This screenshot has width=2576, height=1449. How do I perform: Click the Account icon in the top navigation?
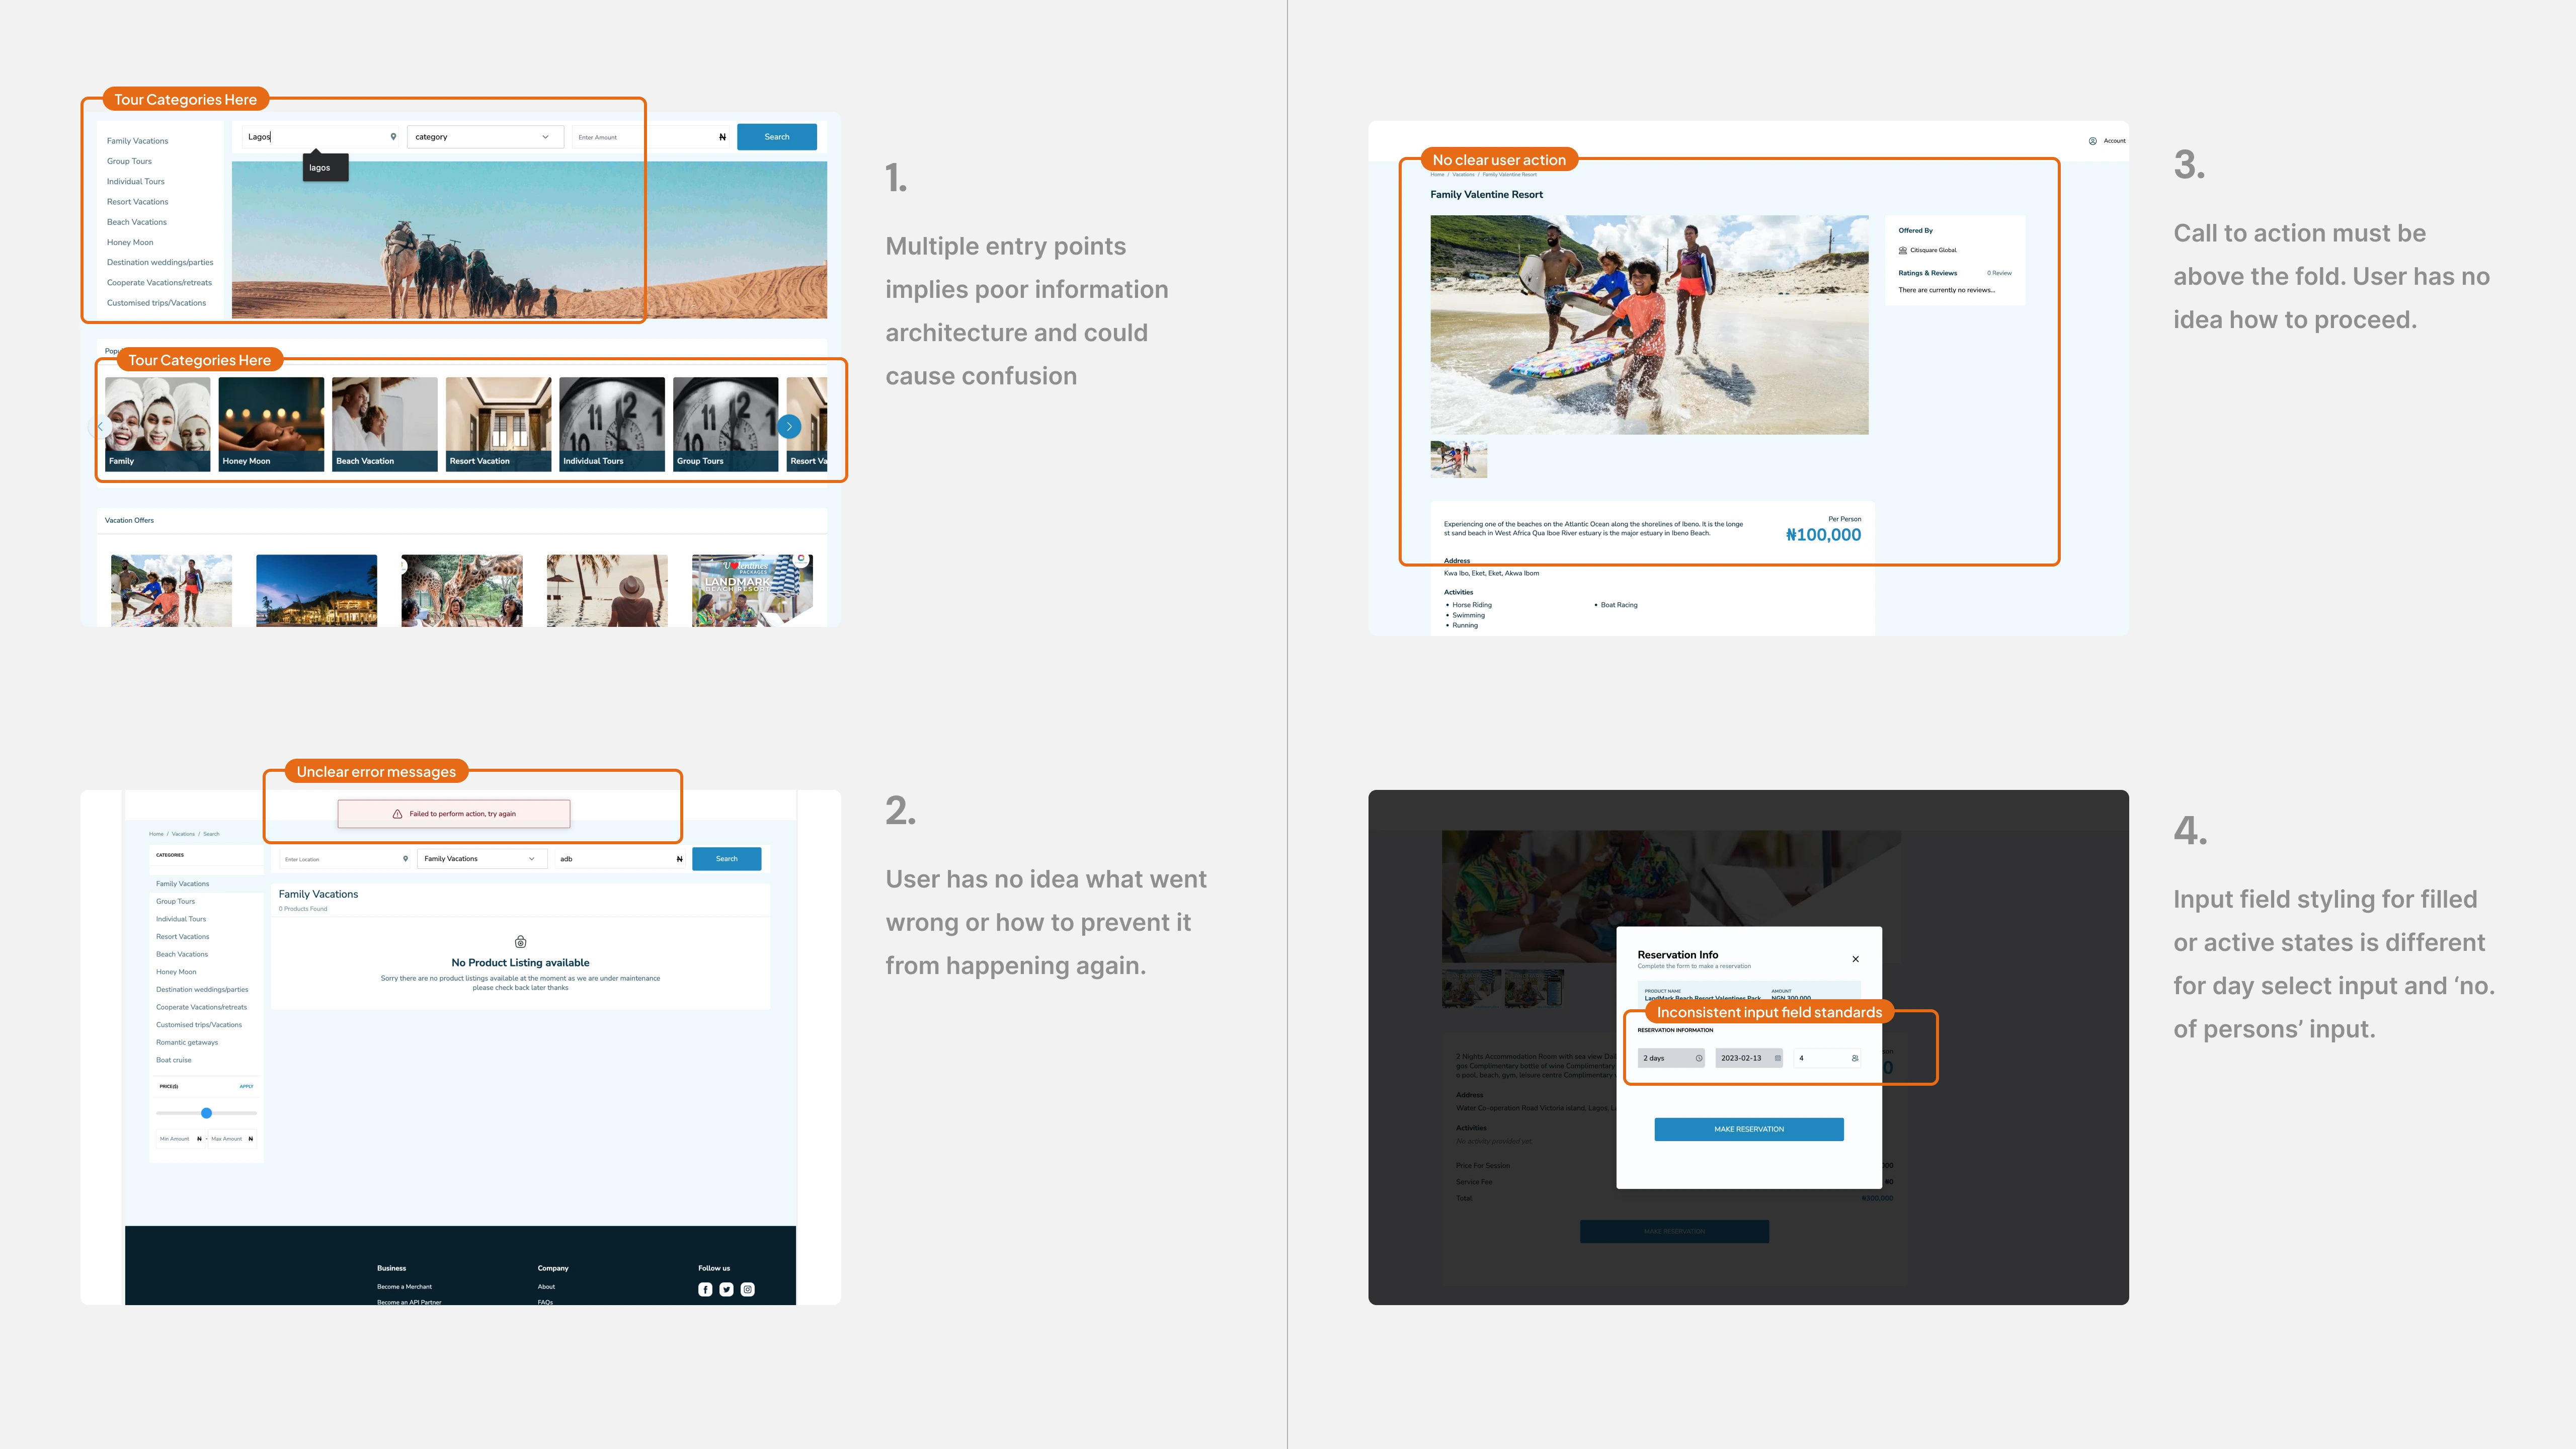tap(2092, 141)
